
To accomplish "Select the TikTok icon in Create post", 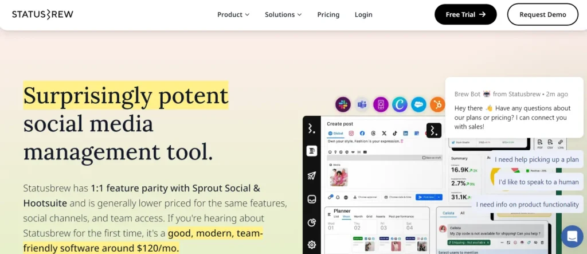I will click(394, 134).
